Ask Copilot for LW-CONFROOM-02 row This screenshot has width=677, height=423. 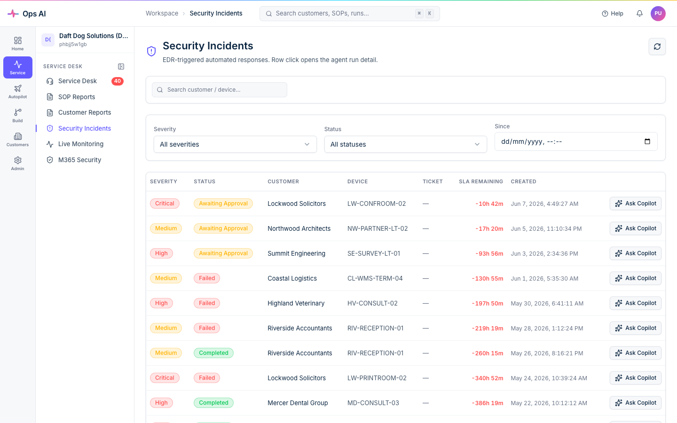click(x=636, y=204)
